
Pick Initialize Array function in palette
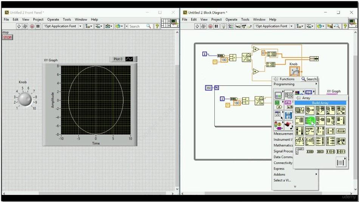pyautogui.click(x=299, y=120)
